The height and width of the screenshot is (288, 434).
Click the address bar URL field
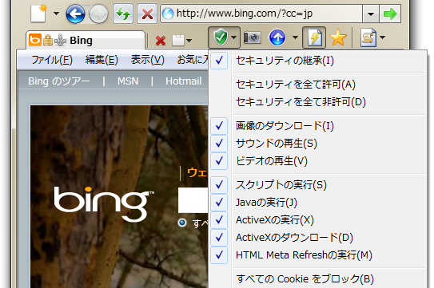261,14
